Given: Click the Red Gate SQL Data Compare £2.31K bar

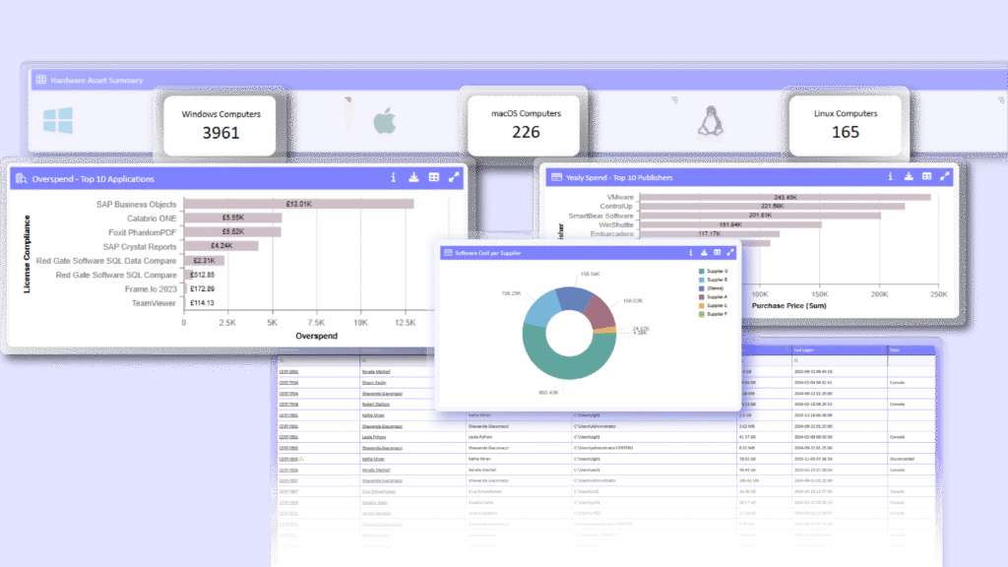Looking at the screenshot, I should pos(205,260).
